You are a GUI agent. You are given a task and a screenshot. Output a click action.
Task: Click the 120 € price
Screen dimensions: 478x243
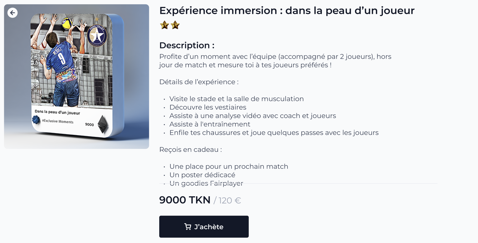(230, 200)
